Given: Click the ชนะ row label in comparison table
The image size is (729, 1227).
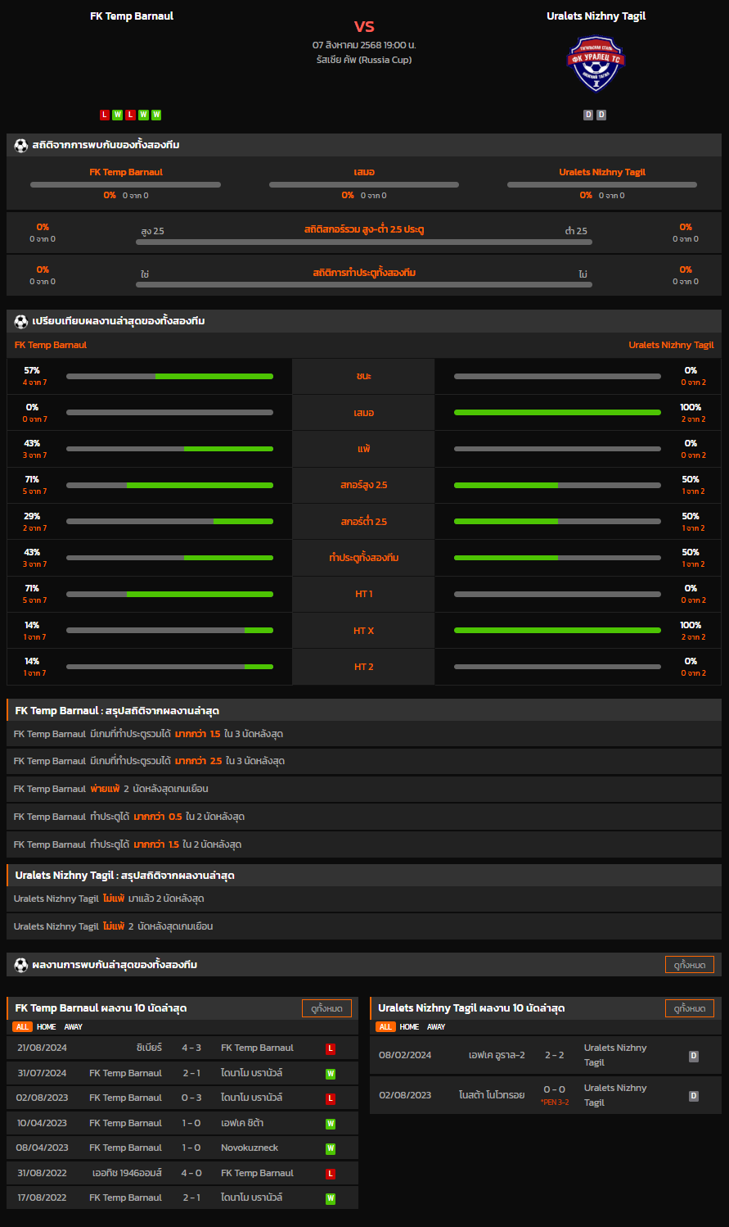Looking at the screenshot, I should 364,376.
